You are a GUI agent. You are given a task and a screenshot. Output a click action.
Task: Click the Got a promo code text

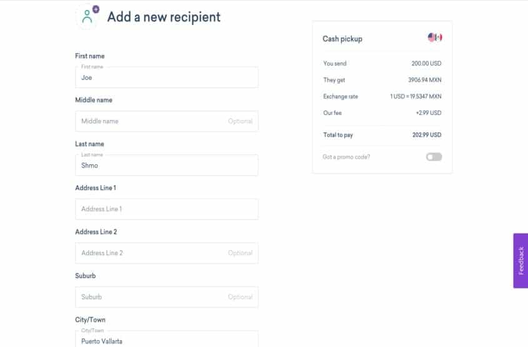[x=346, y=157]
